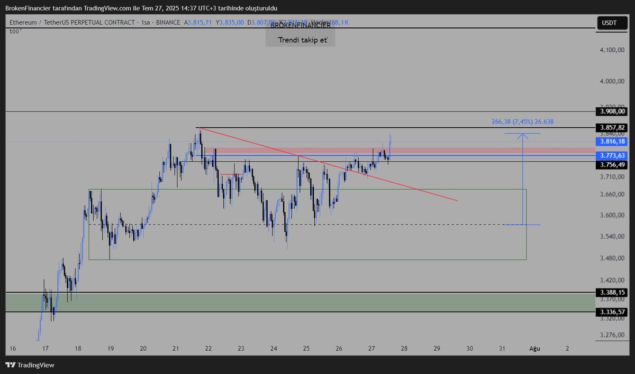
Task: Click the blue measurement arrow labeled 266,38 (7,45%)
Action: (523, 180)
